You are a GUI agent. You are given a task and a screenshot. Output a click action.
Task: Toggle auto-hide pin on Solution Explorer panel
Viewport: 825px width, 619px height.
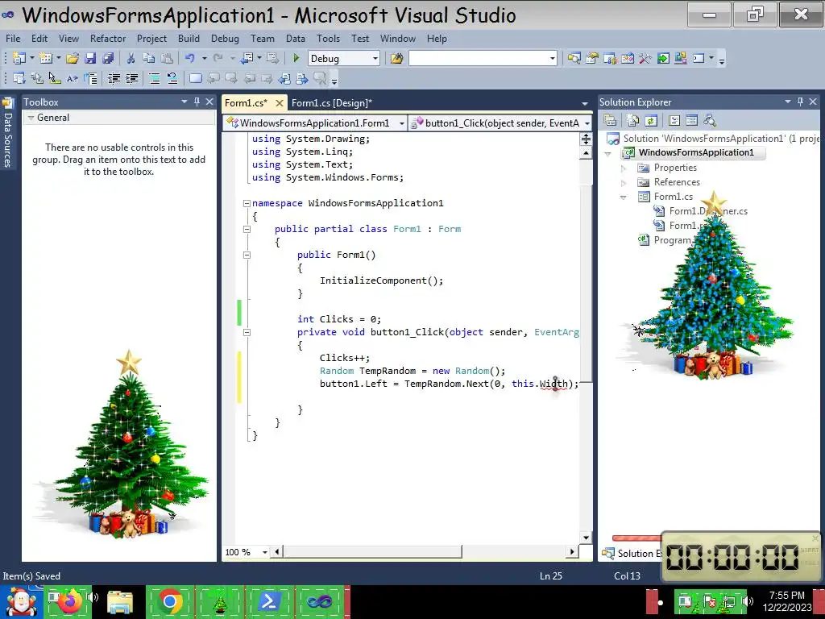[800, 102]
